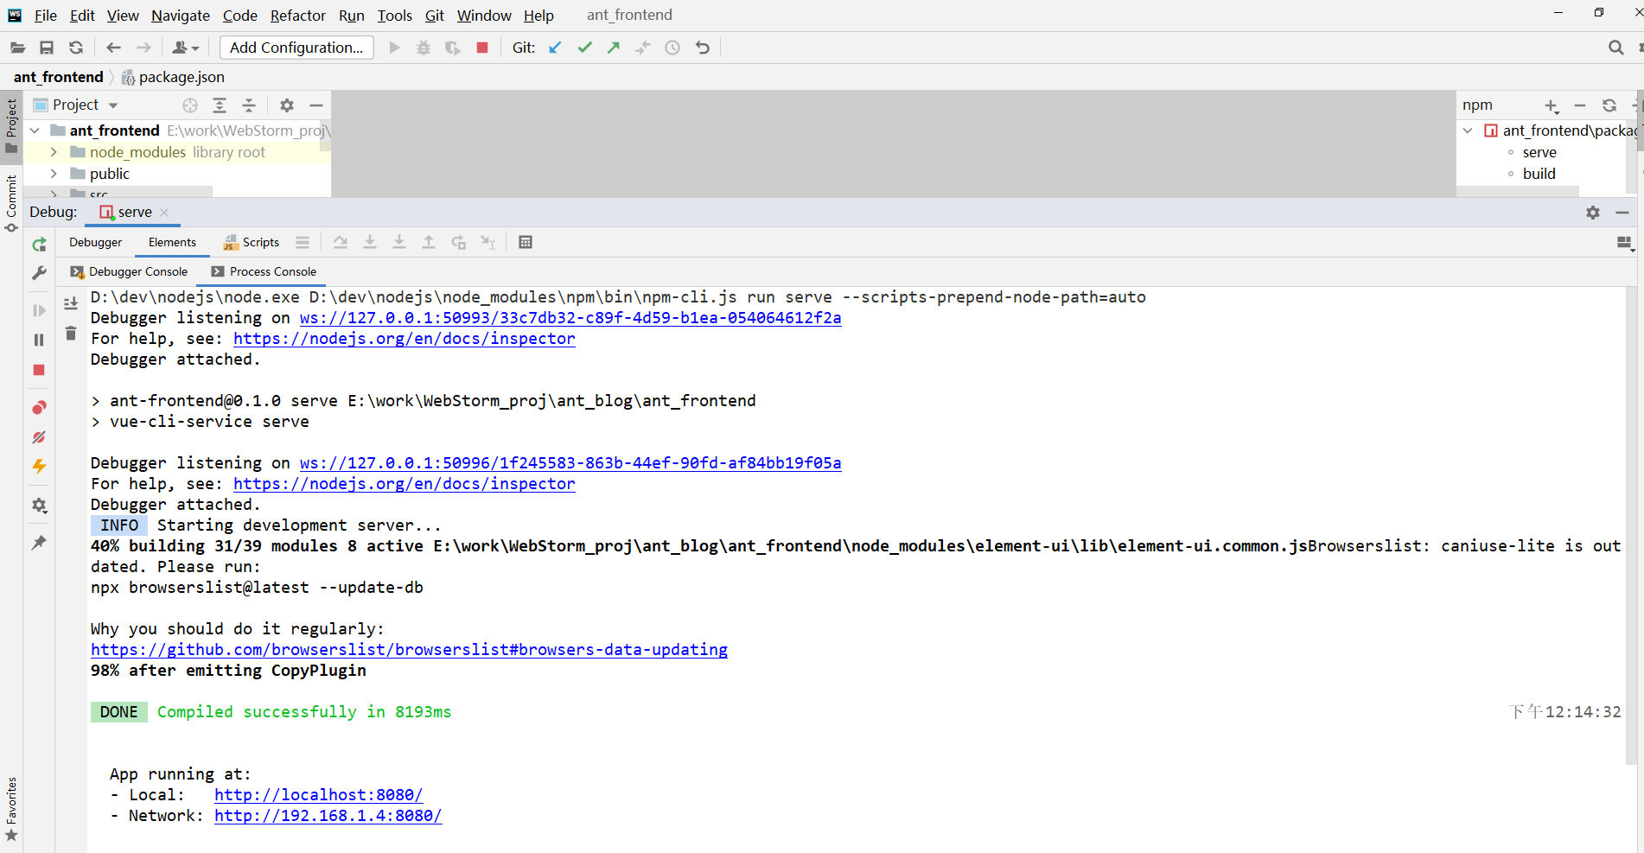
Task: Open Project panel gear options
Action: [287, 105]
